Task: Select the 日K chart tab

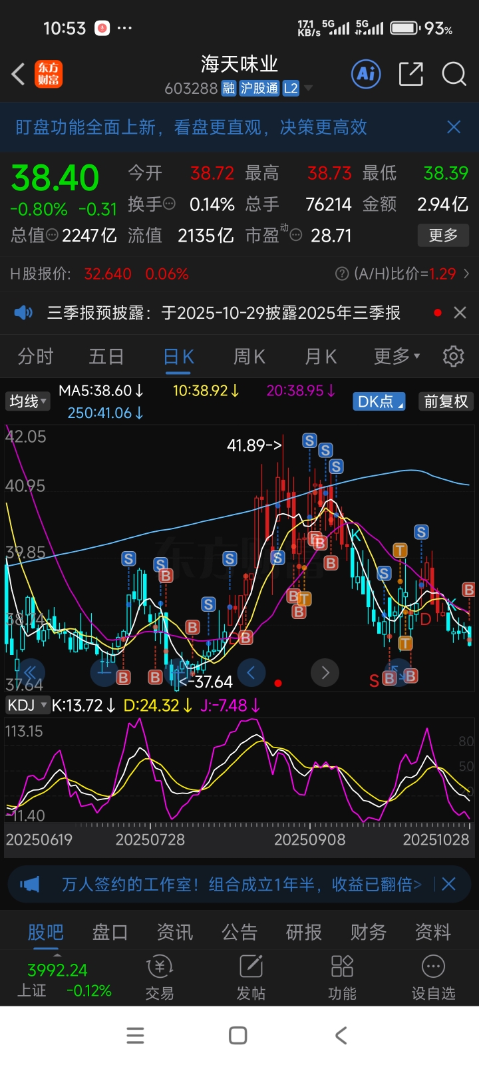Action: click(x=178, y=356)
